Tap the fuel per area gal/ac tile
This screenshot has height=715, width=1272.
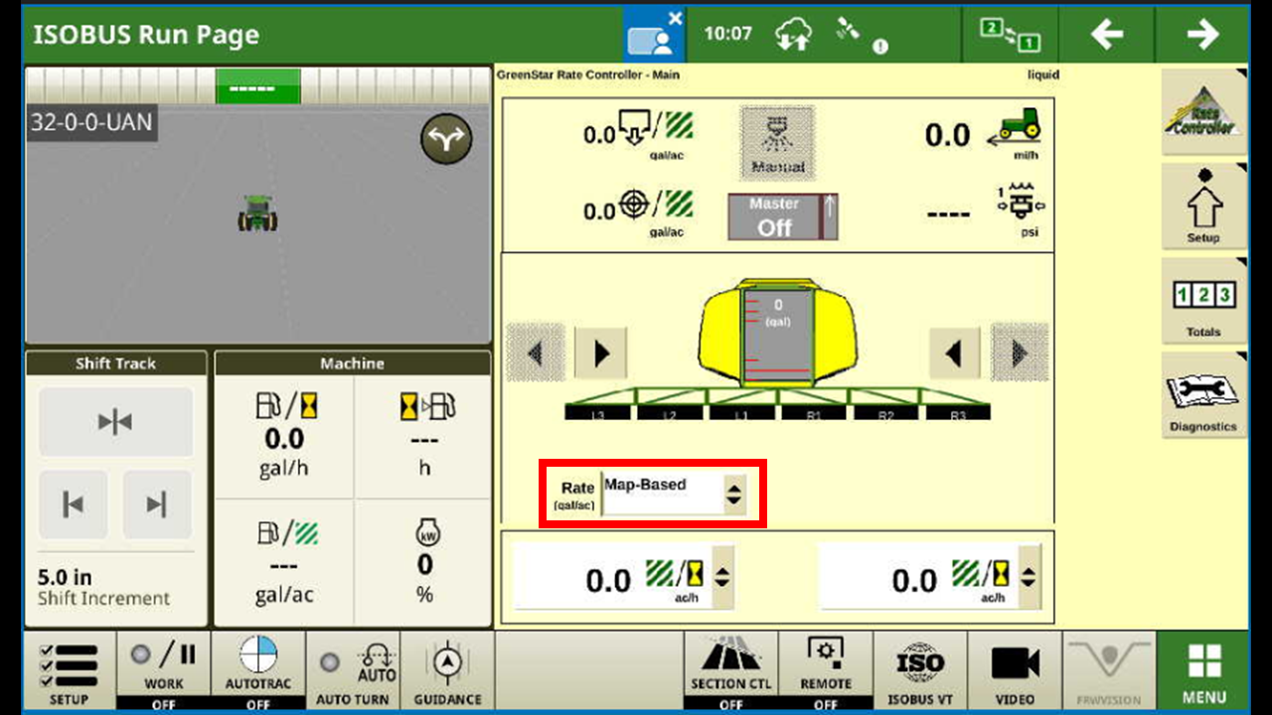[x=284, y=562]
